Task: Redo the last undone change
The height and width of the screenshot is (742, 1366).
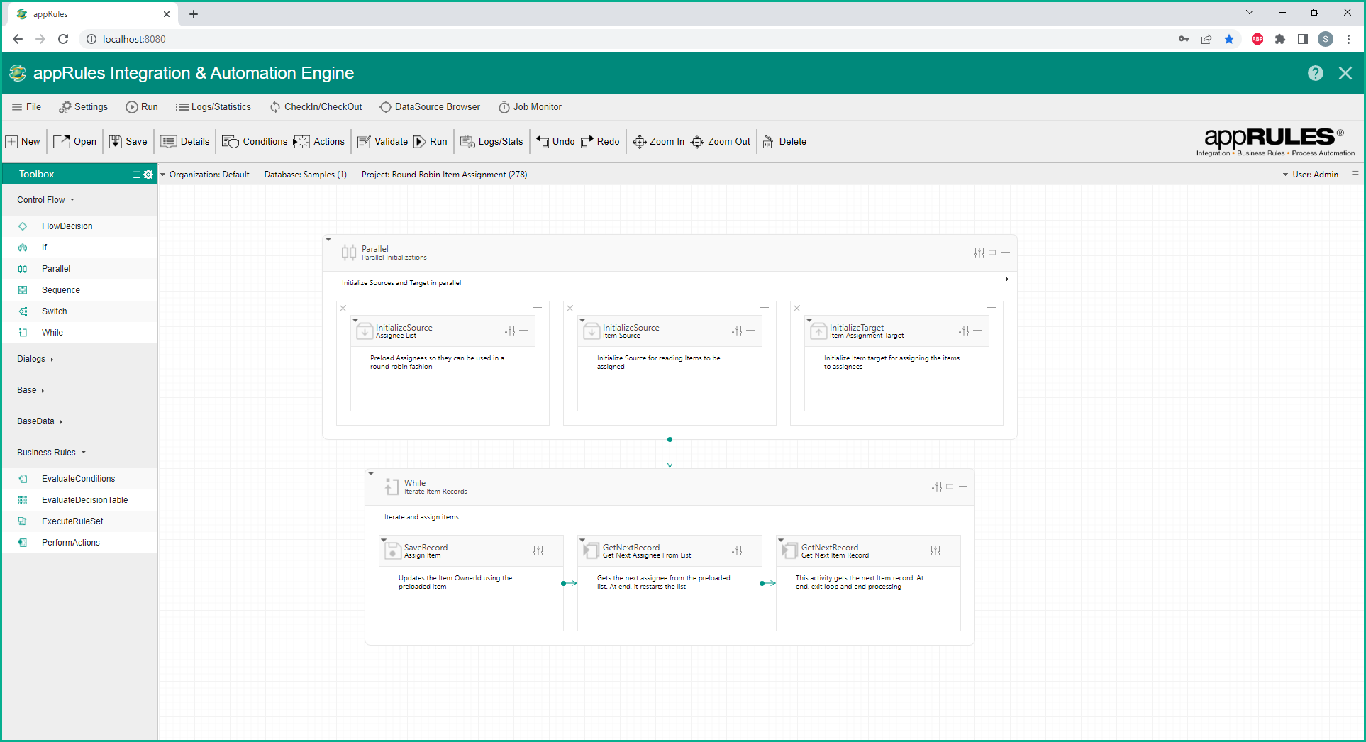Action: 600,142
